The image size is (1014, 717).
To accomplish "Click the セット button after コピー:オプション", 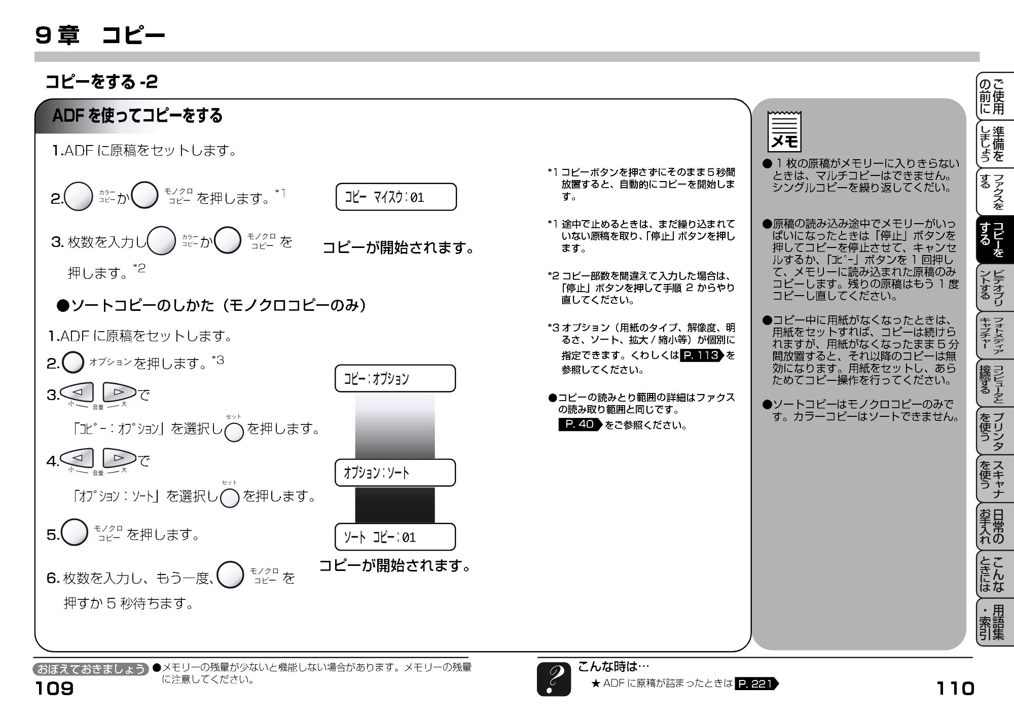I will point(234,432).
